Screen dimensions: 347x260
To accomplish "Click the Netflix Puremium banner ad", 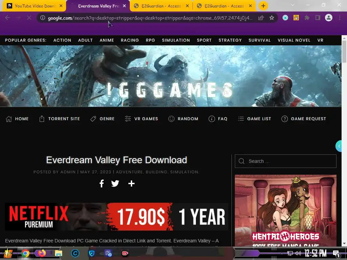I will click(x=117, y=217).
